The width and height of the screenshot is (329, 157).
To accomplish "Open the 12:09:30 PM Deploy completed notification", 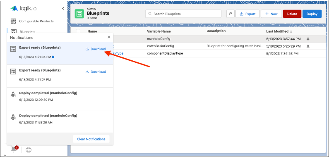I will click(60, 99).
